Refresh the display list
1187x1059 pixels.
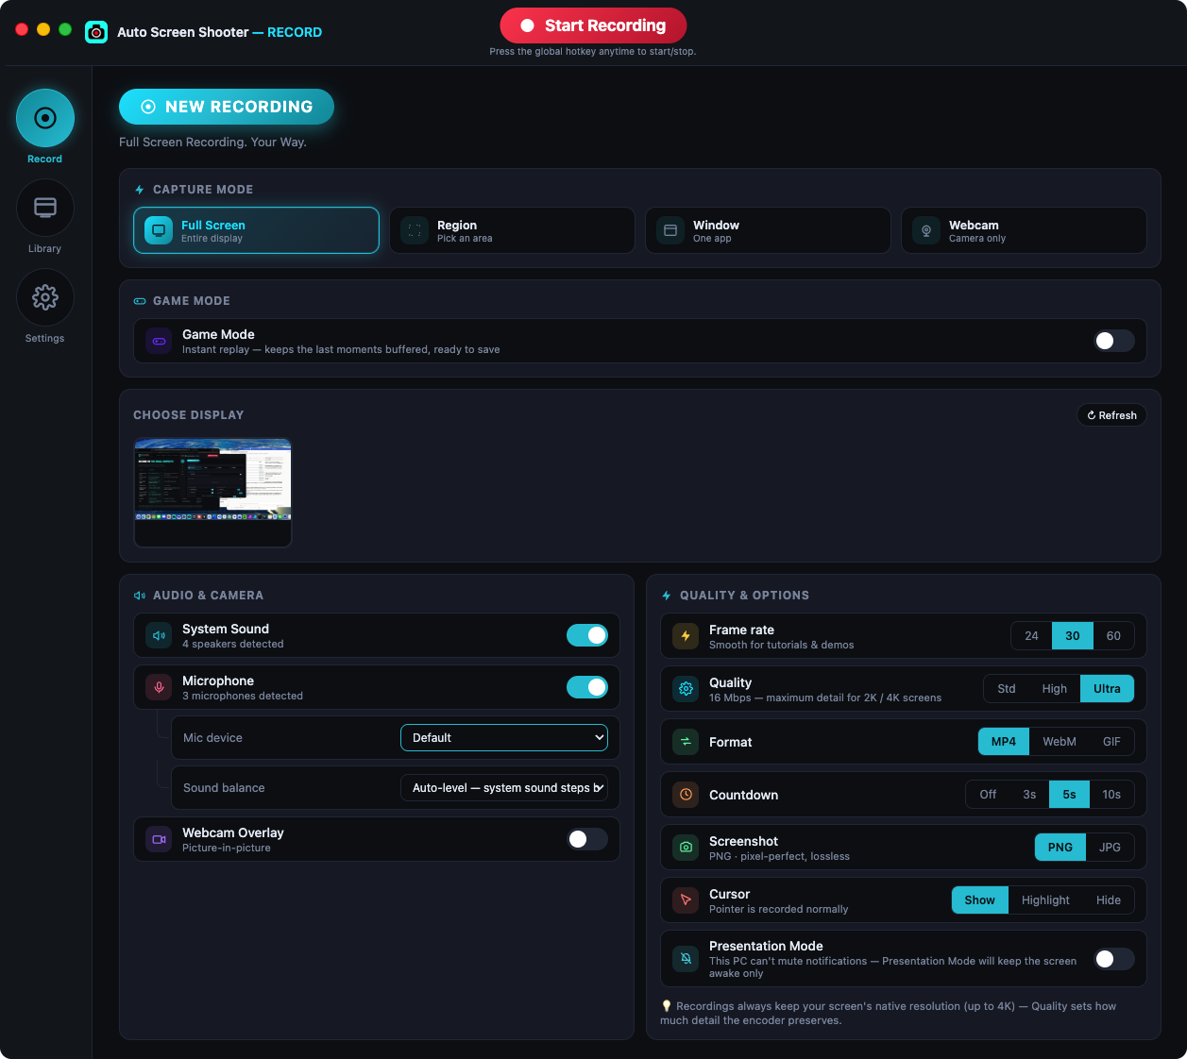coord(1111,415)
